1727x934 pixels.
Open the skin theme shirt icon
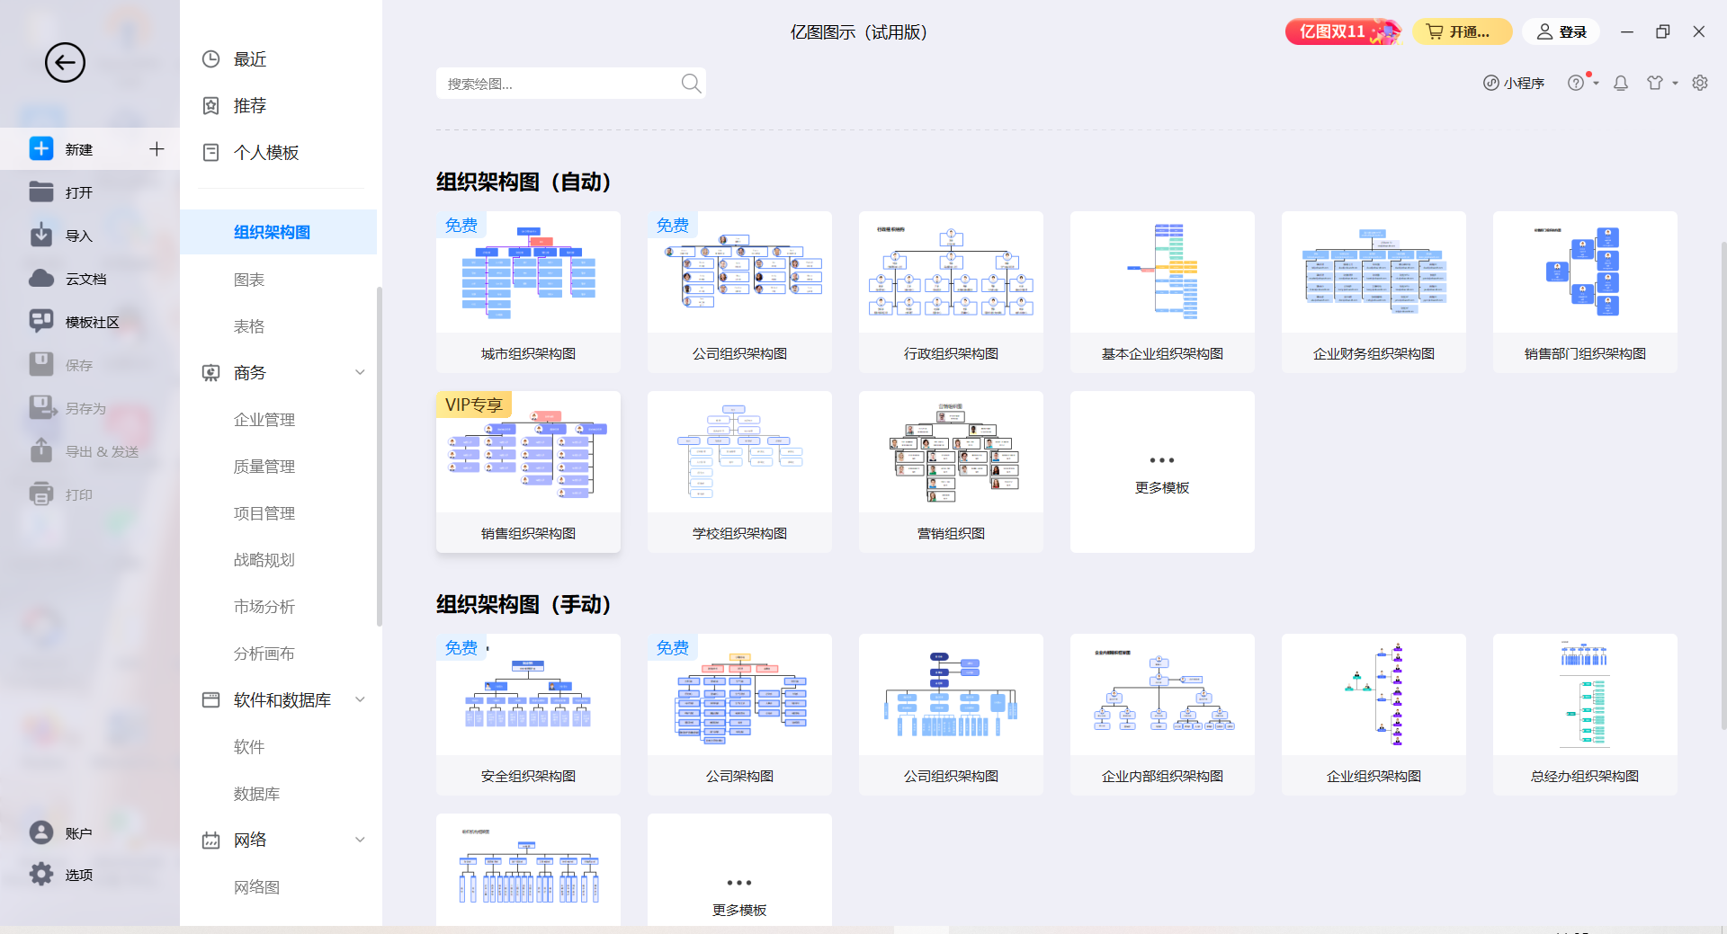point(1655,83)
